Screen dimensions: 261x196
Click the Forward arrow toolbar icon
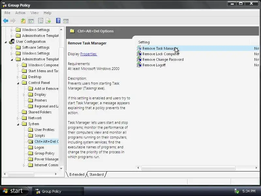pos(13,21)
